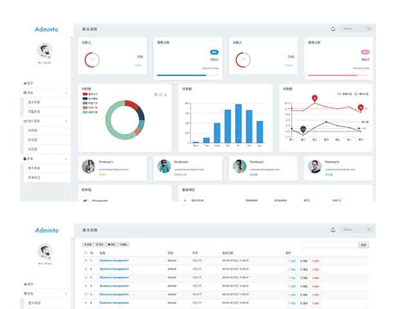412x309 pixels.
Task: Collapse the first sidebar group chevron in the upper dashboard
Action: 66,93
